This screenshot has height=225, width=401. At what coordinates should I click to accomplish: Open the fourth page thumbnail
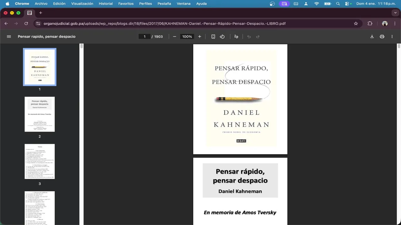[40, 208]
